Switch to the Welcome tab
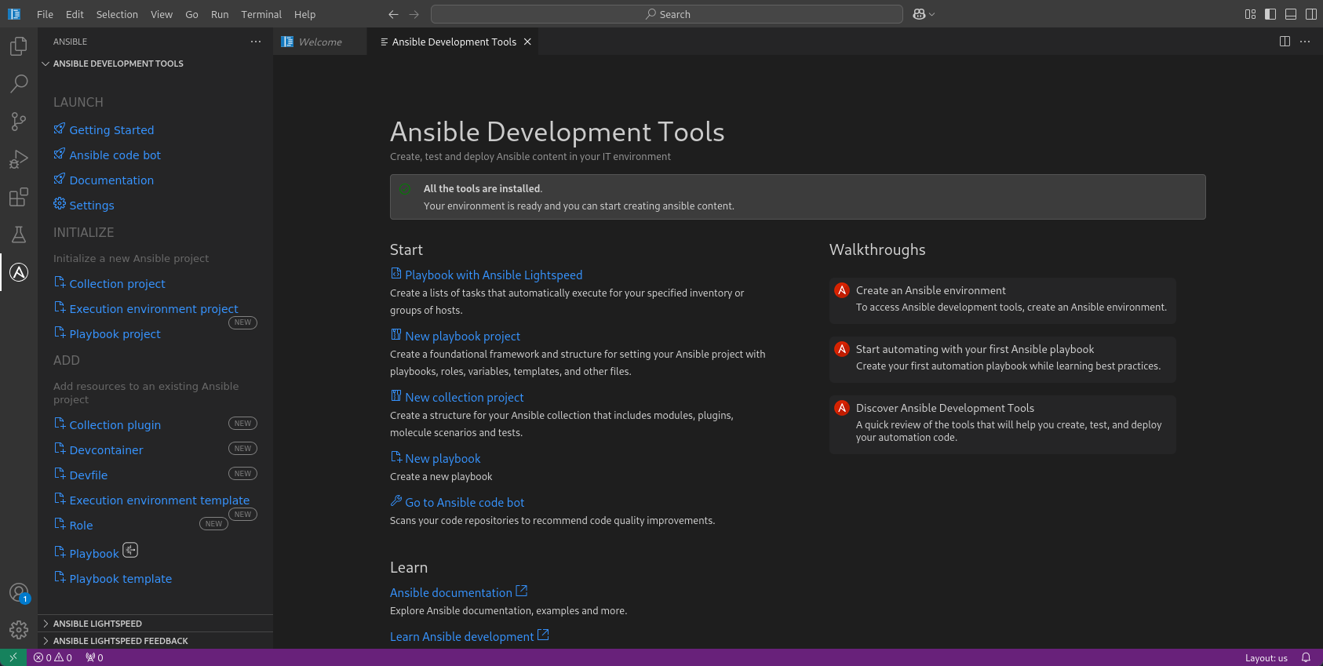Image resolution: width=1323 pixels, height=666 pixels. [320, 42]
